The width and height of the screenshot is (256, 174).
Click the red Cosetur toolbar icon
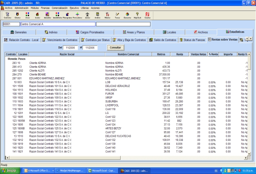147,15
